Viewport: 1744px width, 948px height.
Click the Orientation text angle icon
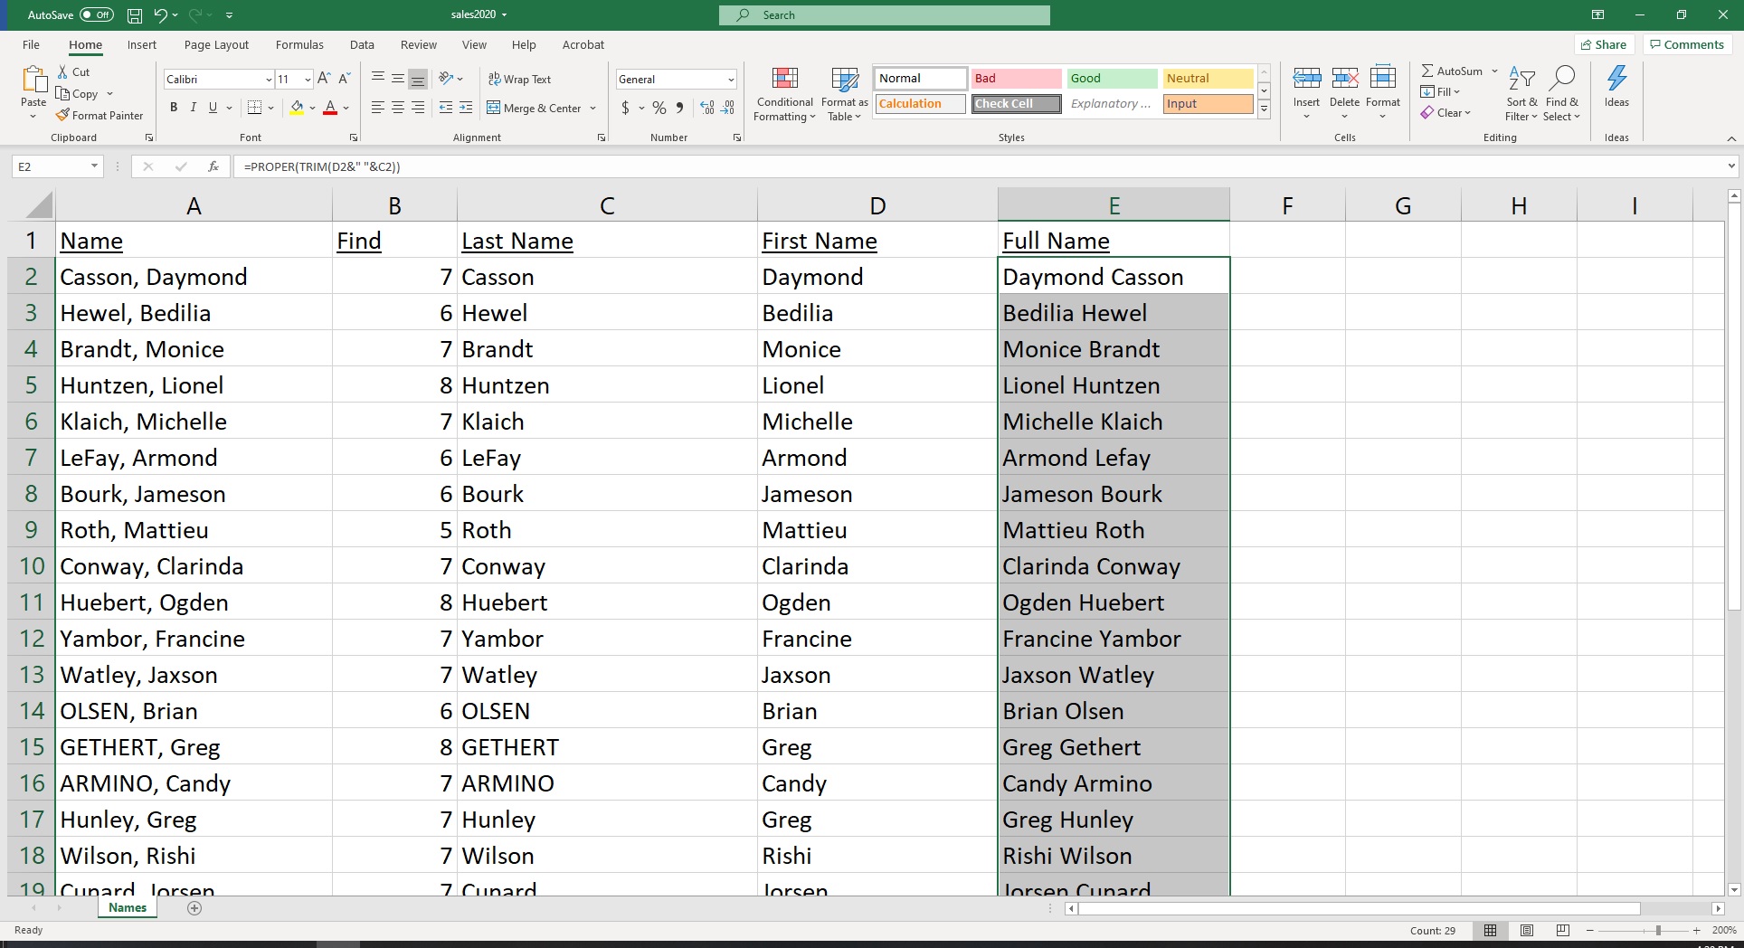(446, 79)
